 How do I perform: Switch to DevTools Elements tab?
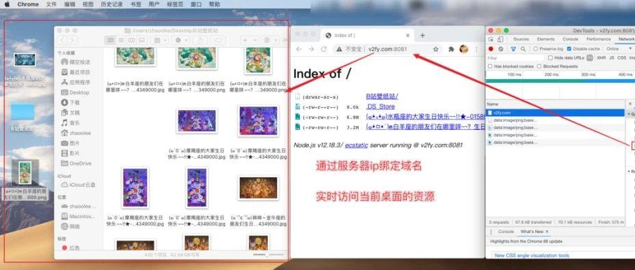(545, 39)
